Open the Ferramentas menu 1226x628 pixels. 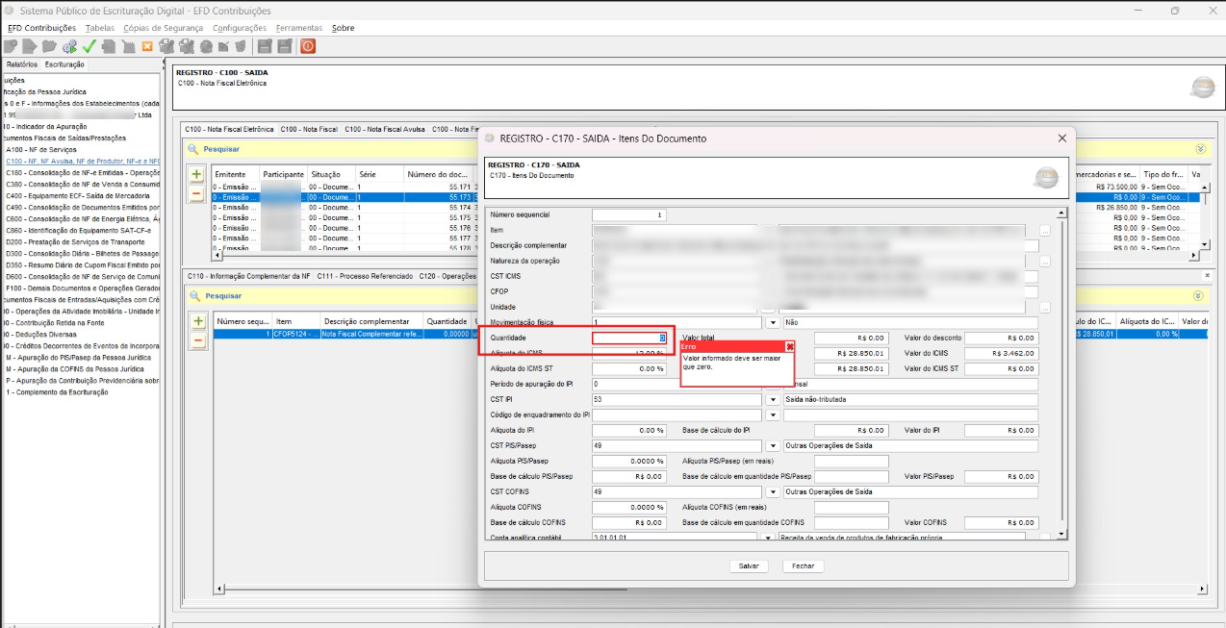pos(298,28)
